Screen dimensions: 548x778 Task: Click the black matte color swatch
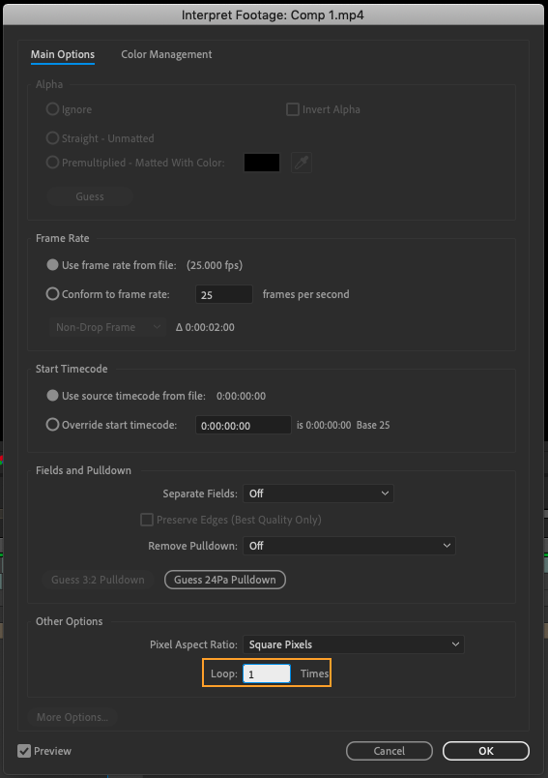[x=262, y=163]
